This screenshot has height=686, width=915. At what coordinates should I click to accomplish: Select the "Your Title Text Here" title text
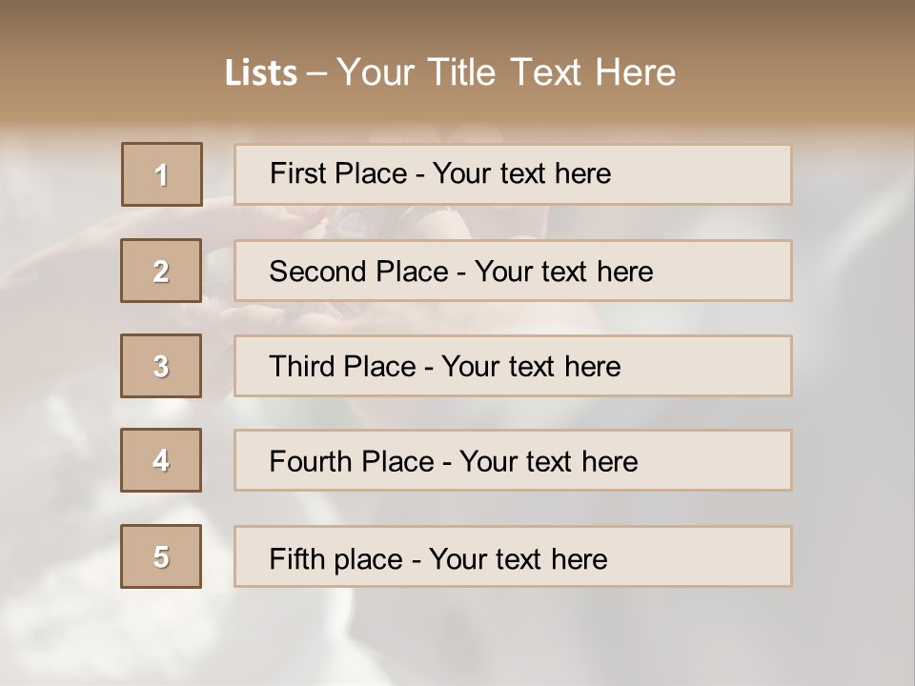point(506,72)
